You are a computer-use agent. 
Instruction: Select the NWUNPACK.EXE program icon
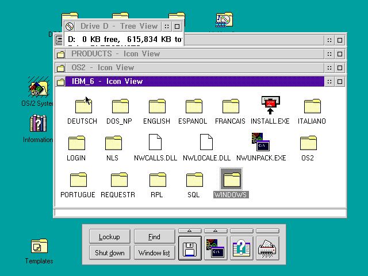[260, 142]
